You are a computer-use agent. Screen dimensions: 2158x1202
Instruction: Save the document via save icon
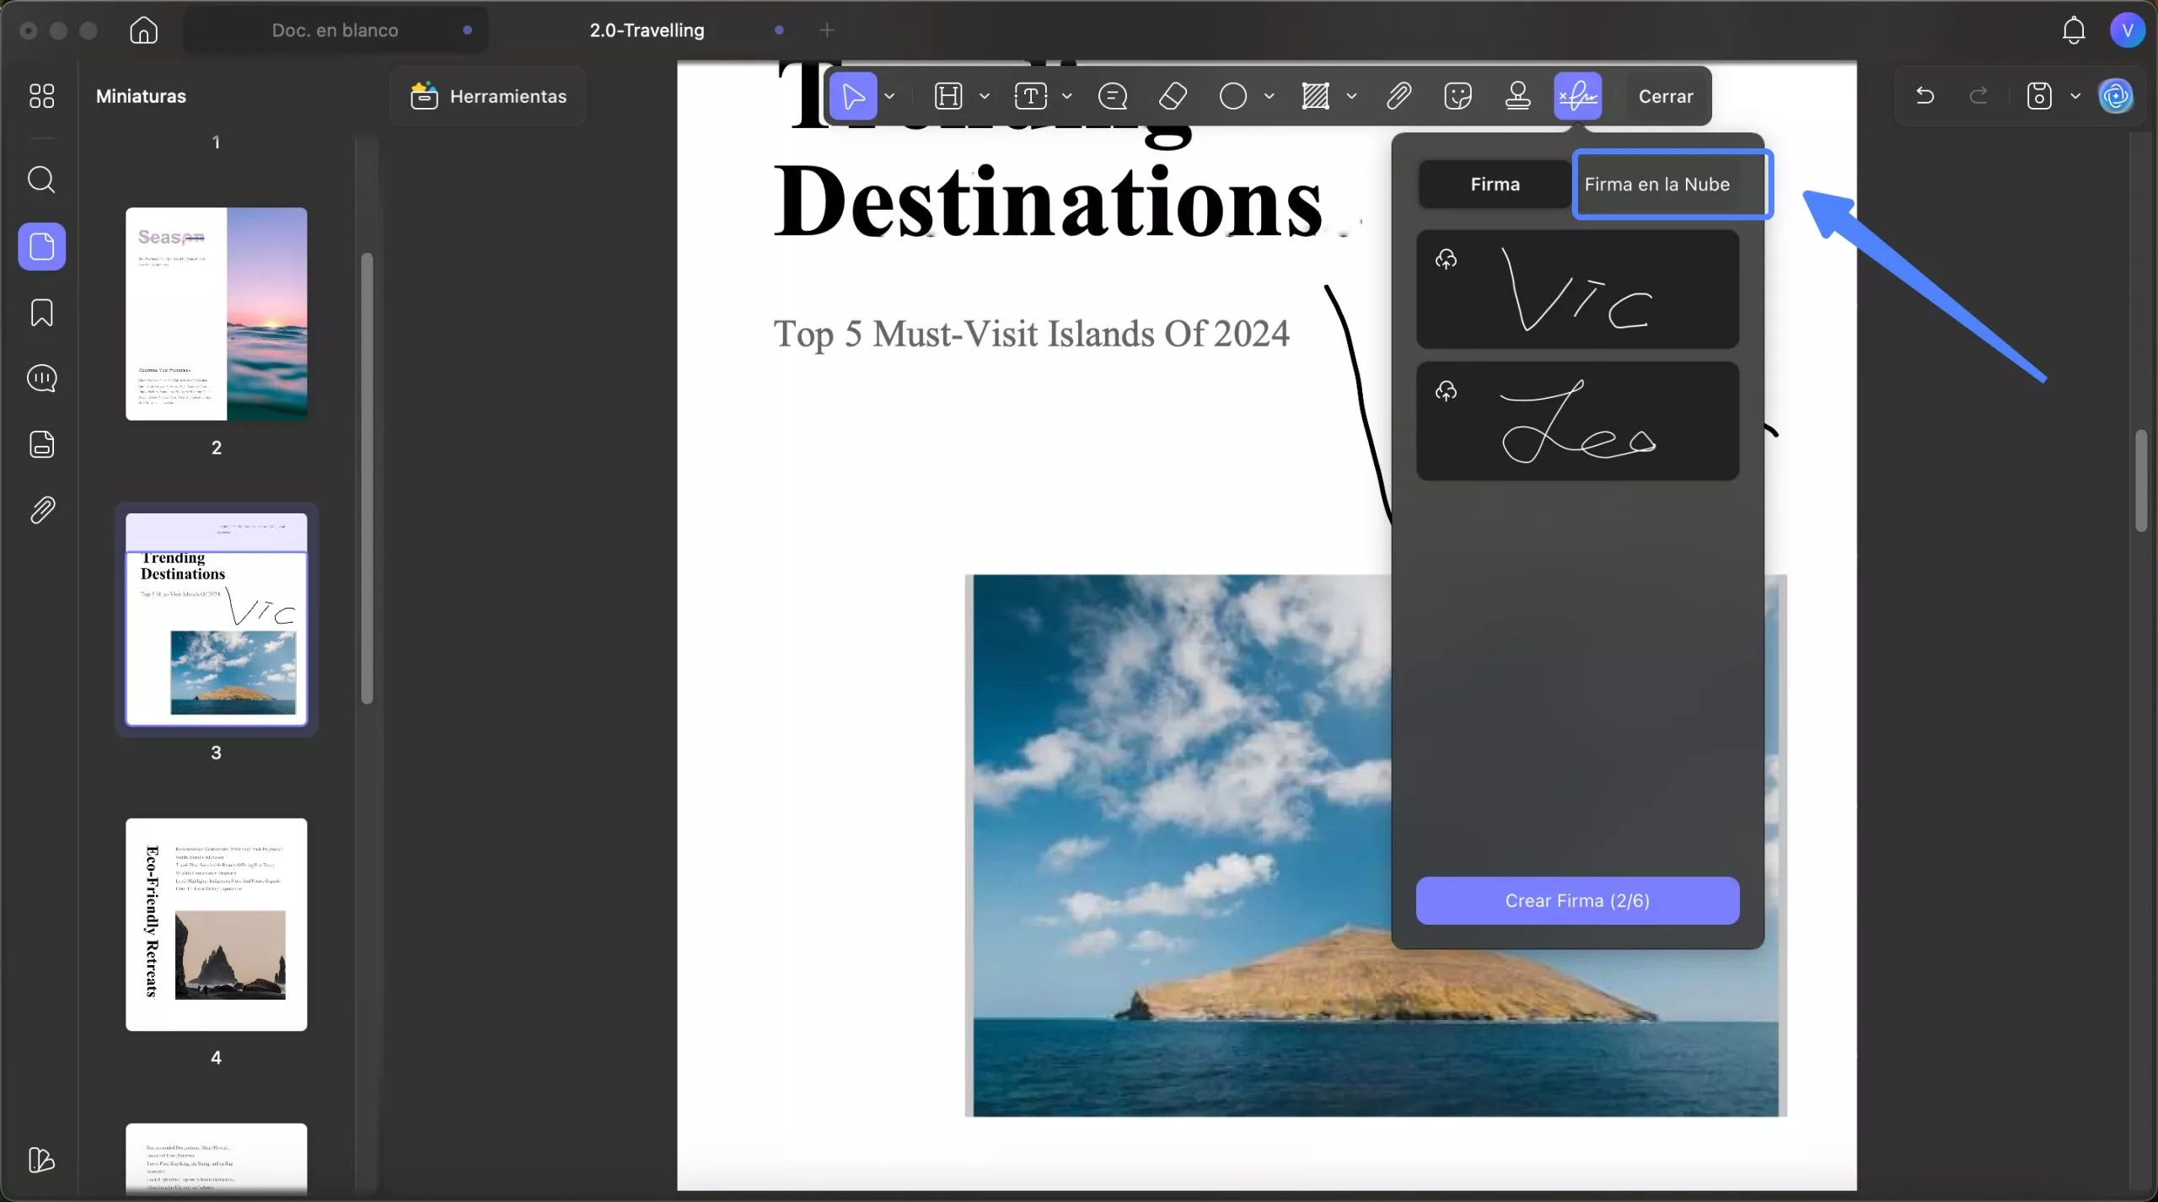click(2038, 96)
